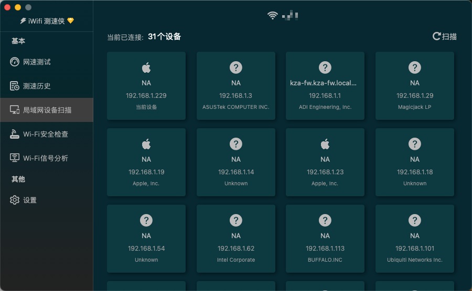Screen dimensions: 472x291
Task: Click the question mark icon for 192.168.1.113
Action: click(x=325, y=220)
